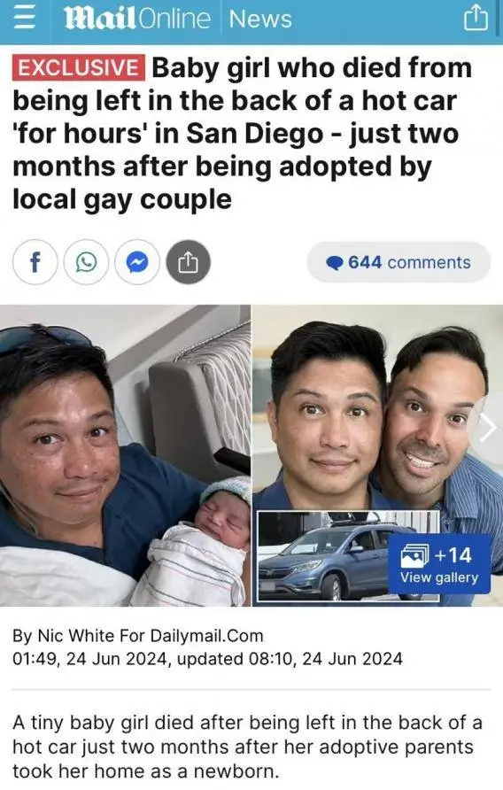Share article via WhatsApp icon
This screenshot has width=503, height=790.
(86, 262)
